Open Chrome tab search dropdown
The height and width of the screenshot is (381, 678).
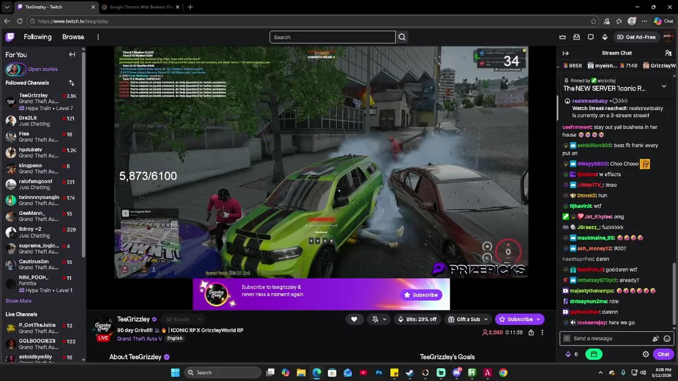pyautogui.click(x=6, y=7)
